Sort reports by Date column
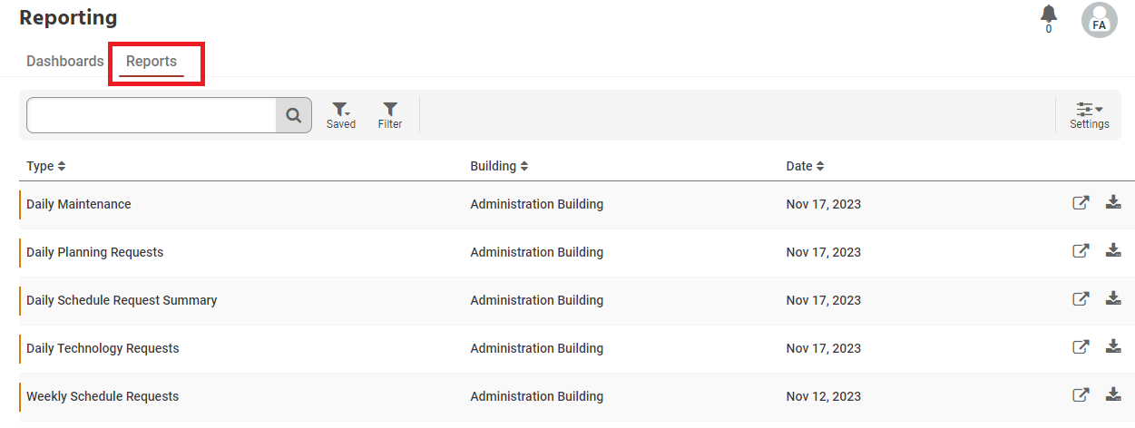1135x428 pixels. tap(805, 166)
